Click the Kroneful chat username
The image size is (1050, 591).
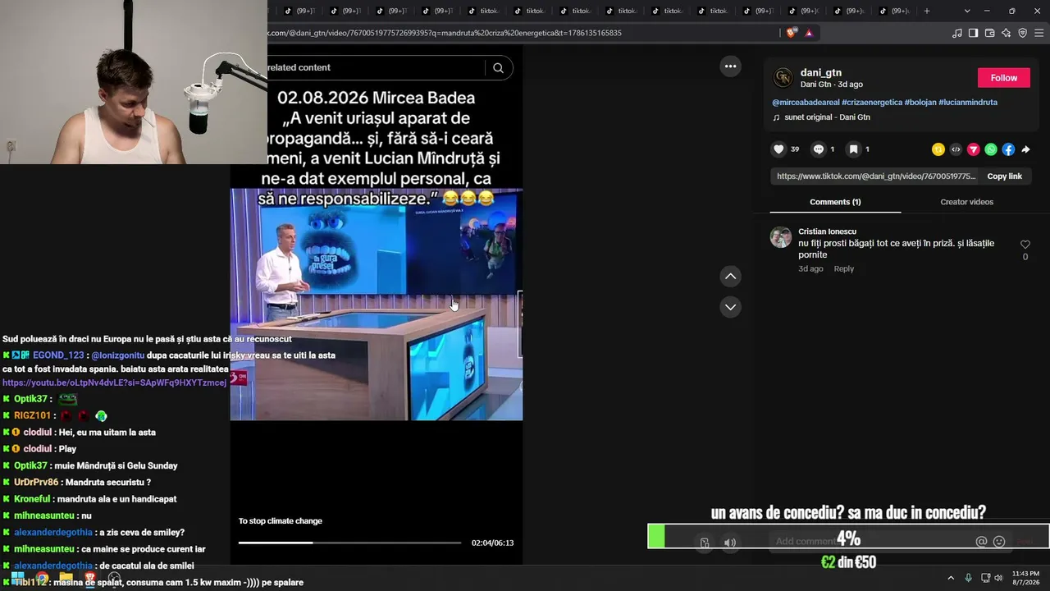click(x=32, y=499)
